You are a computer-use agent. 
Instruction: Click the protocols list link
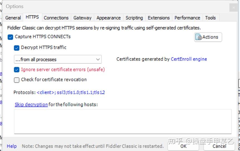pyautogui.click(x=71, y=92)
